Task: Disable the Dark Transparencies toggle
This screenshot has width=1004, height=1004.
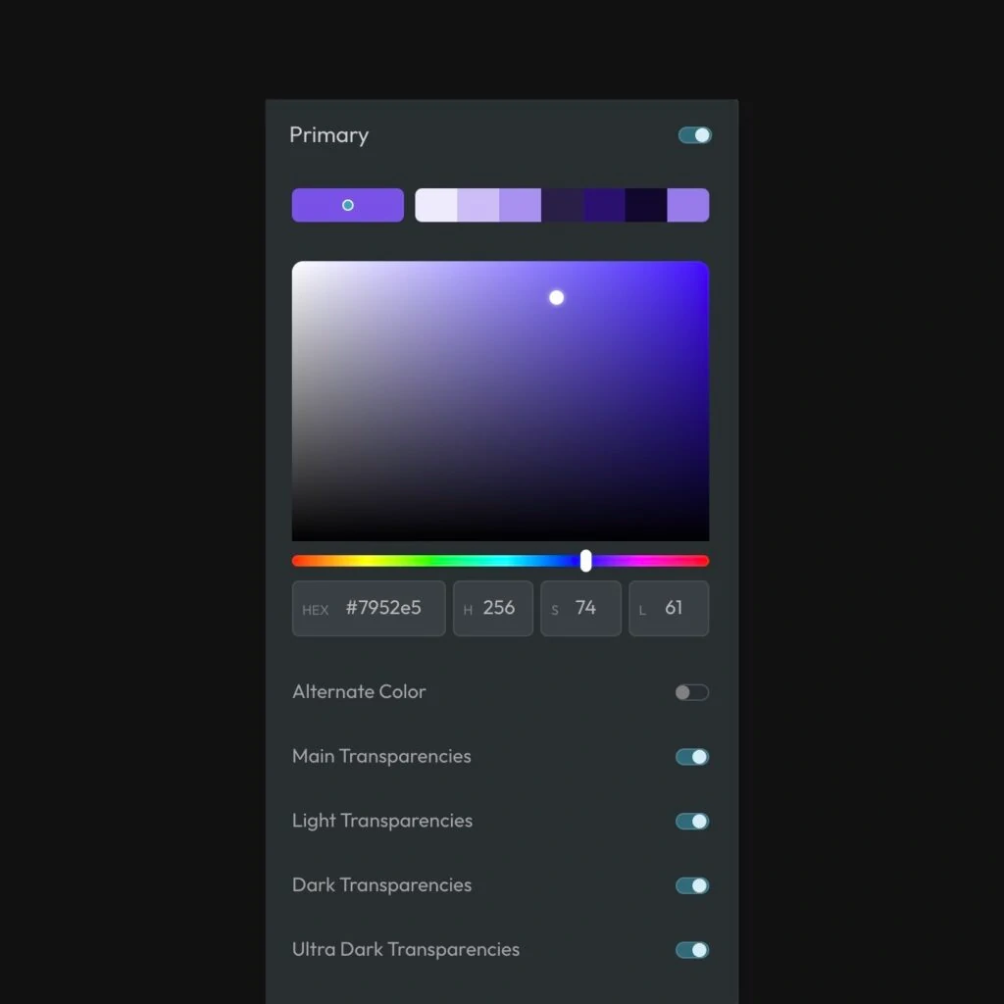Action: 691,885
